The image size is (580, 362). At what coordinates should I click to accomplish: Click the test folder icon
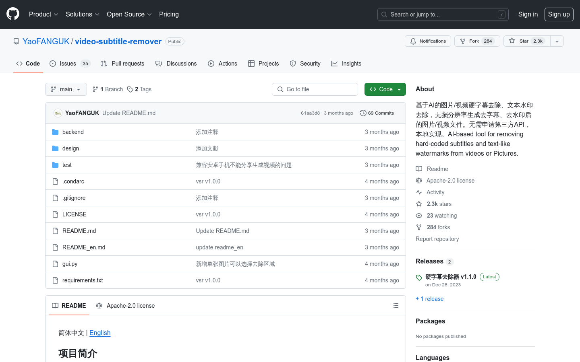pos(55,165)
